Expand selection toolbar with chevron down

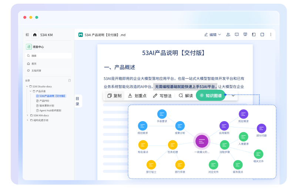[x=233, y=96]
